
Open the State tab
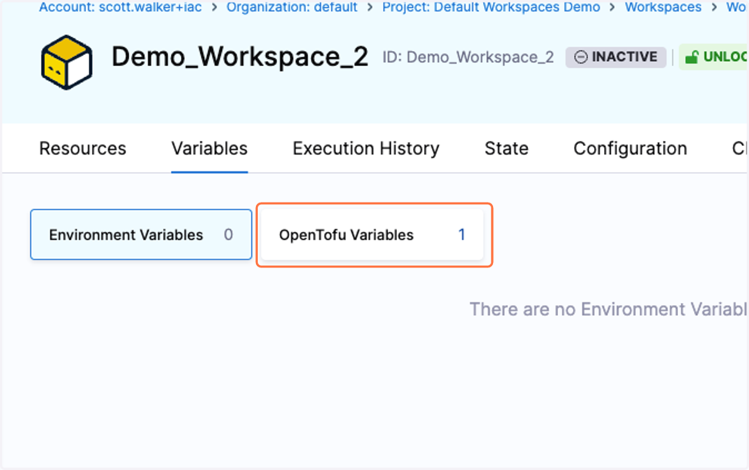click(506, 148)
